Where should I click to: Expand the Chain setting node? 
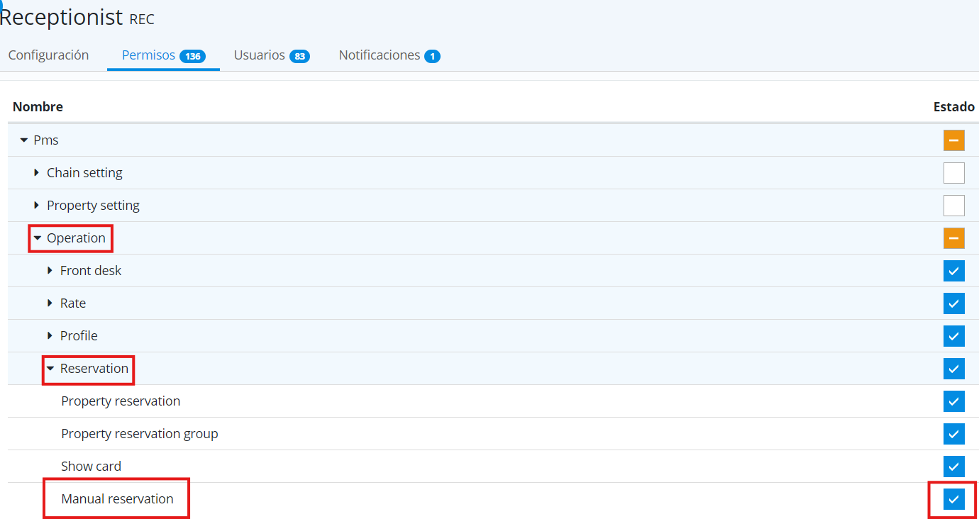click(37, 173)
